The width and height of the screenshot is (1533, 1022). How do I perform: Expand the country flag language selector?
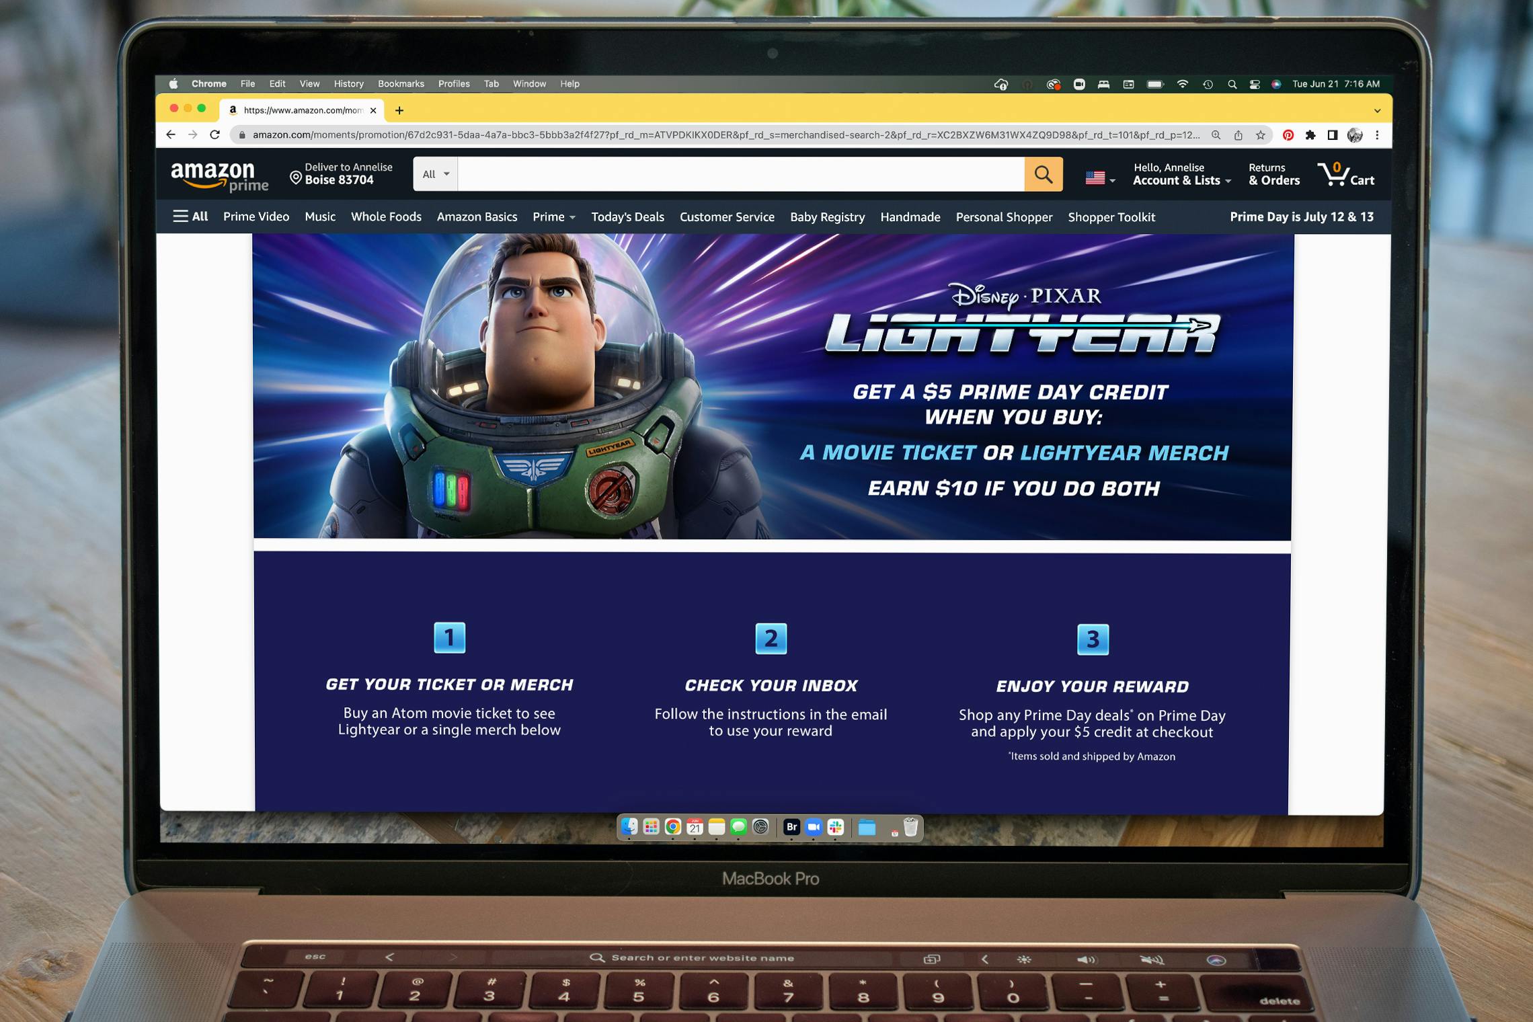pyautogui.click(x=1100, y=178)
